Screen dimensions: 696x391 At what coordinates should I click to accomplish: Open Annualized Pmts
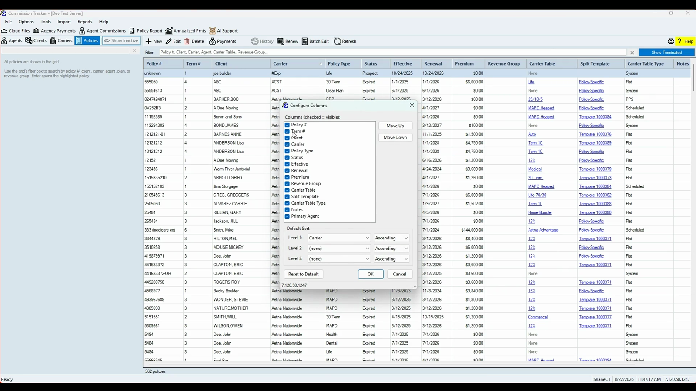(186, 31)
